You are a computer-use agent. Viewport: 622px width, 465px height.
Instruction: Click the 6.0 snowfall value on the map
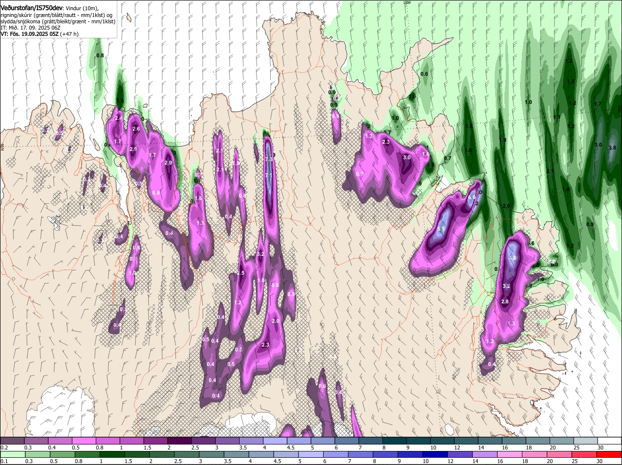click(471, 197)
